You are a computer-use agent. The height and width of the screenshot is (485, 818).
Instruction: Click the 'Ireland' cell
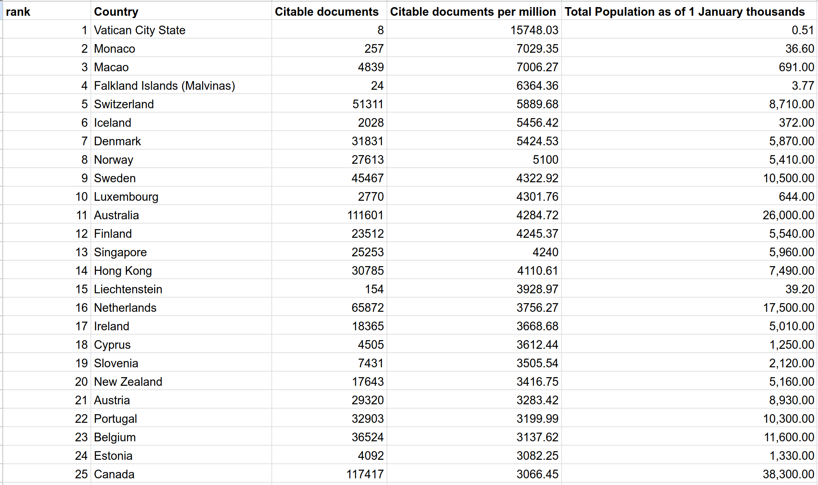click(181, 326)
